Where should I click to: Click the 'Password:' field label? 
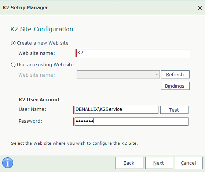point(30,121)
